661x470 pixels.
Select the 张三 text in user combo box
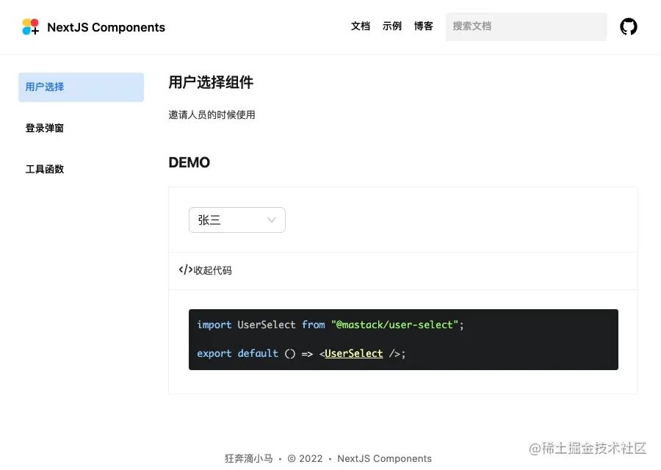(209, 220)
